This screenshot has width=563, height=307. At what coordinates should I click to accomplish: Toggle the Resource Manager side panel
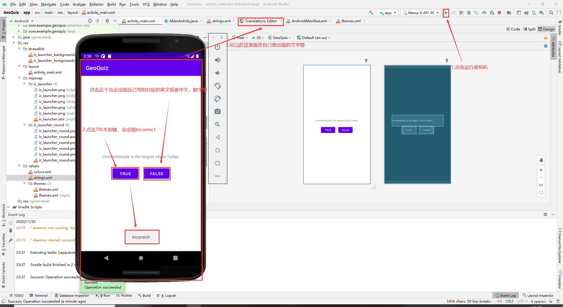[3, 62]
